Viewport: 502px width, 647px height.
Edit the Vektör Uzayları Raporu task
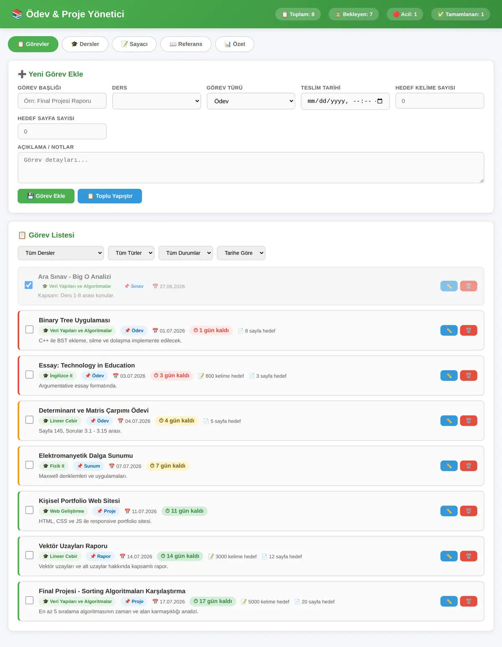pyautogui.click(x=449, y=556)
